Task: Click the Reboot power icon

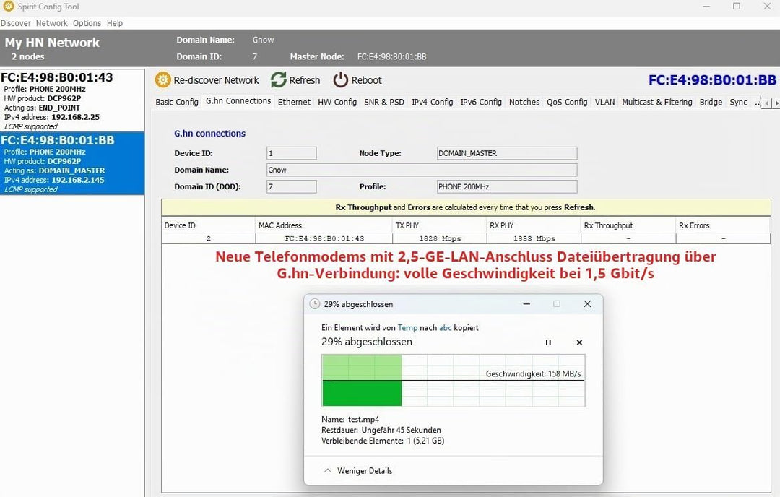Action: [341, 79]
